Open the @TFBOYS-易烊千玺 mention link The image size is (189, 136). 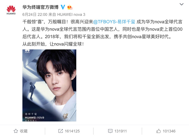(114, 22)
